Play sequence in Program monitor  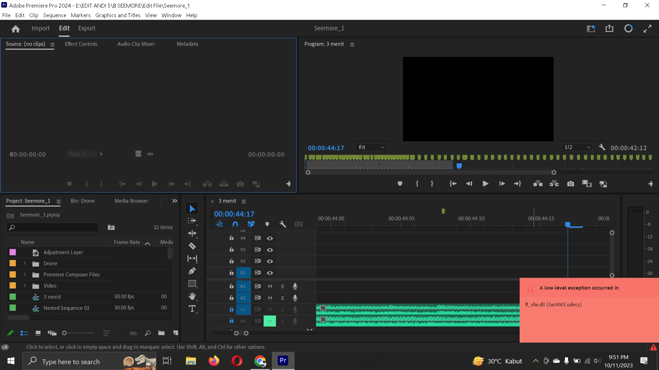pos(485,184)
